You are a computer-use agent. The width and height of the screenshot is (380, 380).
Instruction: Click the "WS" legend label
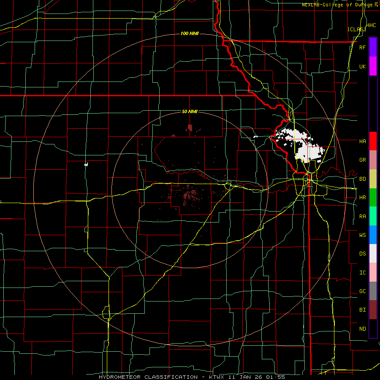362,235
